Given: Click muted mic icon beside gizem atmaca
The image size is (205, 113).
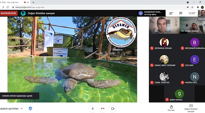Looking at the screenshot, I should pos(167,100).
